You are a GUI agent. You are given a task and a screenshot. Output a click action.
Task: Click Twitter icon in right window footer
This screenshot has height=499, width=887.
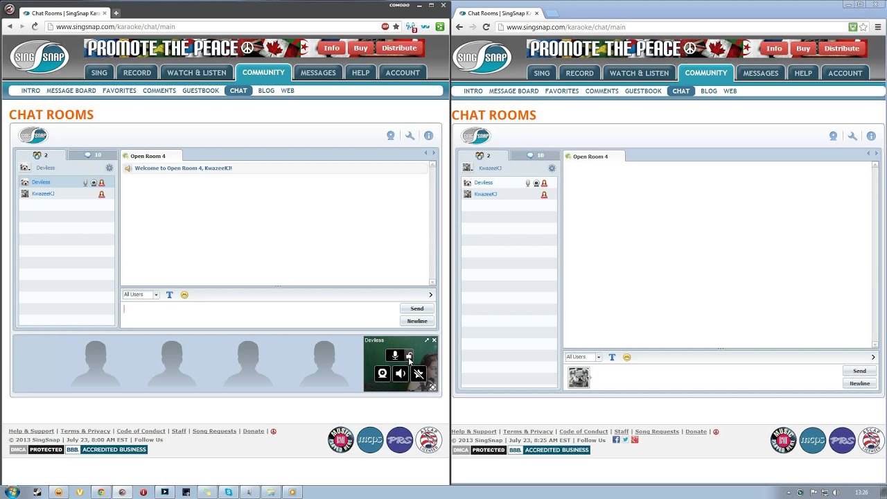[x=625, y=439]
